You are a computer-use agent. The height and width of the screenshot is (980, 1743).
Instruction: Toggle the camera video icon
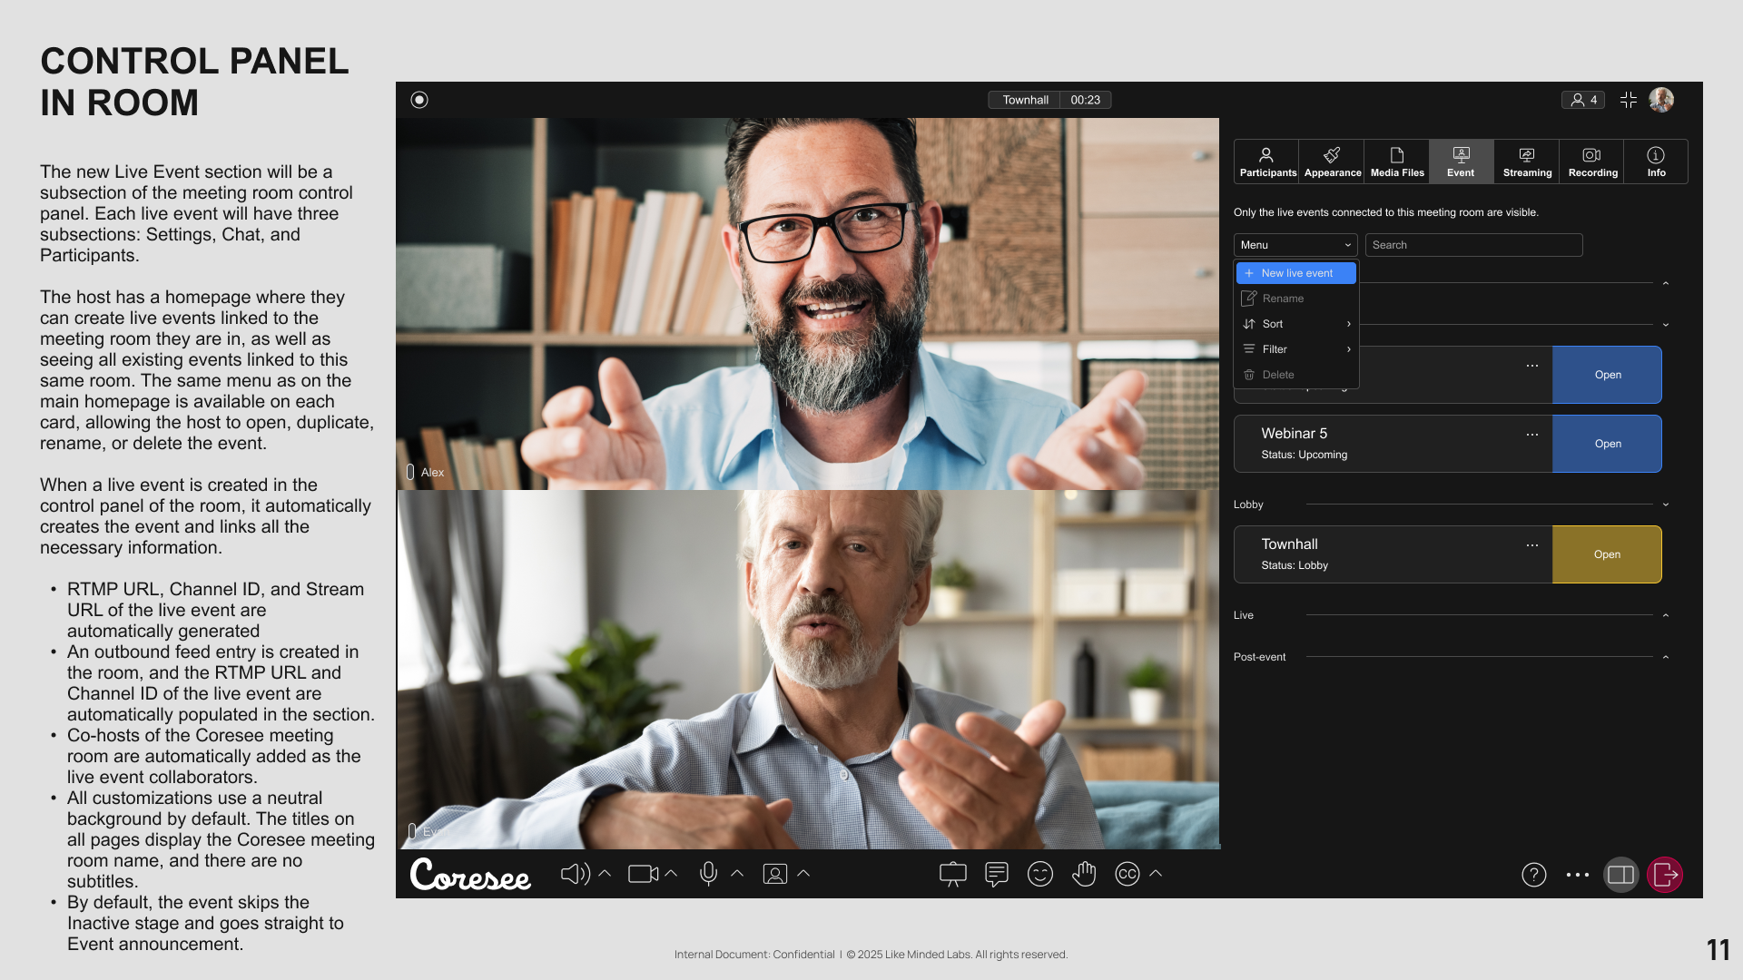click(x=643, y=874)
